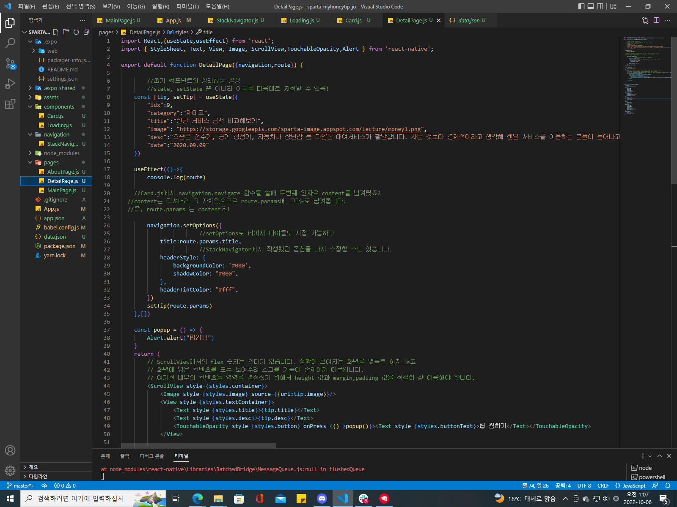Split the editor to the right
Viewport: 677px width, 507px height.
click(x=656, y=20)
